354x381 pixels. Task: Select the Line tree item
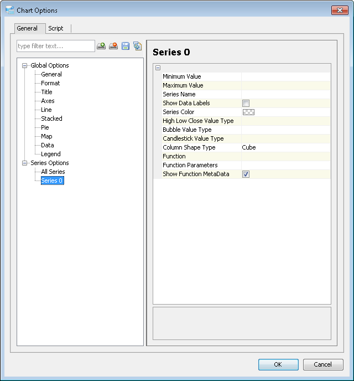[x=46, y=110]
